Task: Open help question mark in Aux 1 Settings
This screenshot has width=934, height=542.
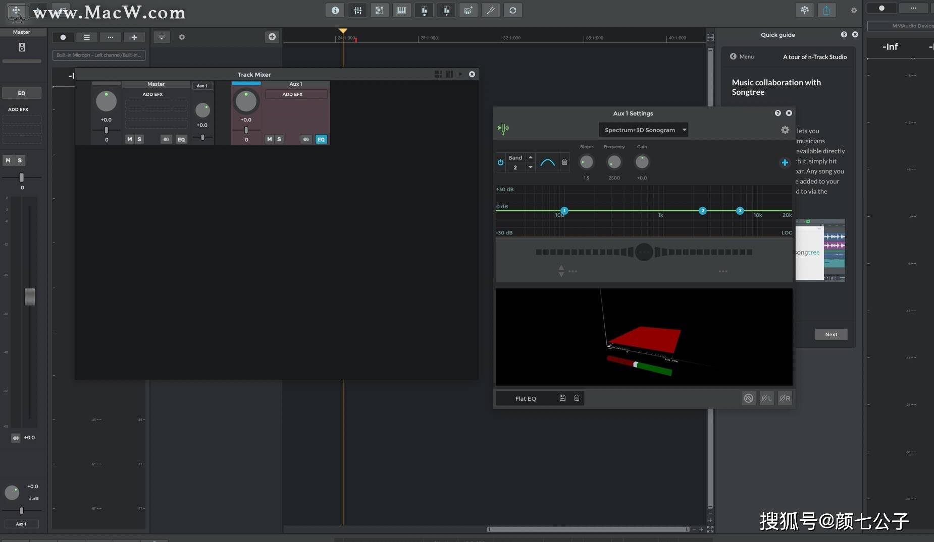Action: click(777, 113)
